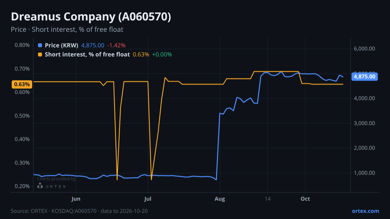Click the orange Short interest legend swatch
This screenshot has width=390, height=219.
(x=40, y=55)
